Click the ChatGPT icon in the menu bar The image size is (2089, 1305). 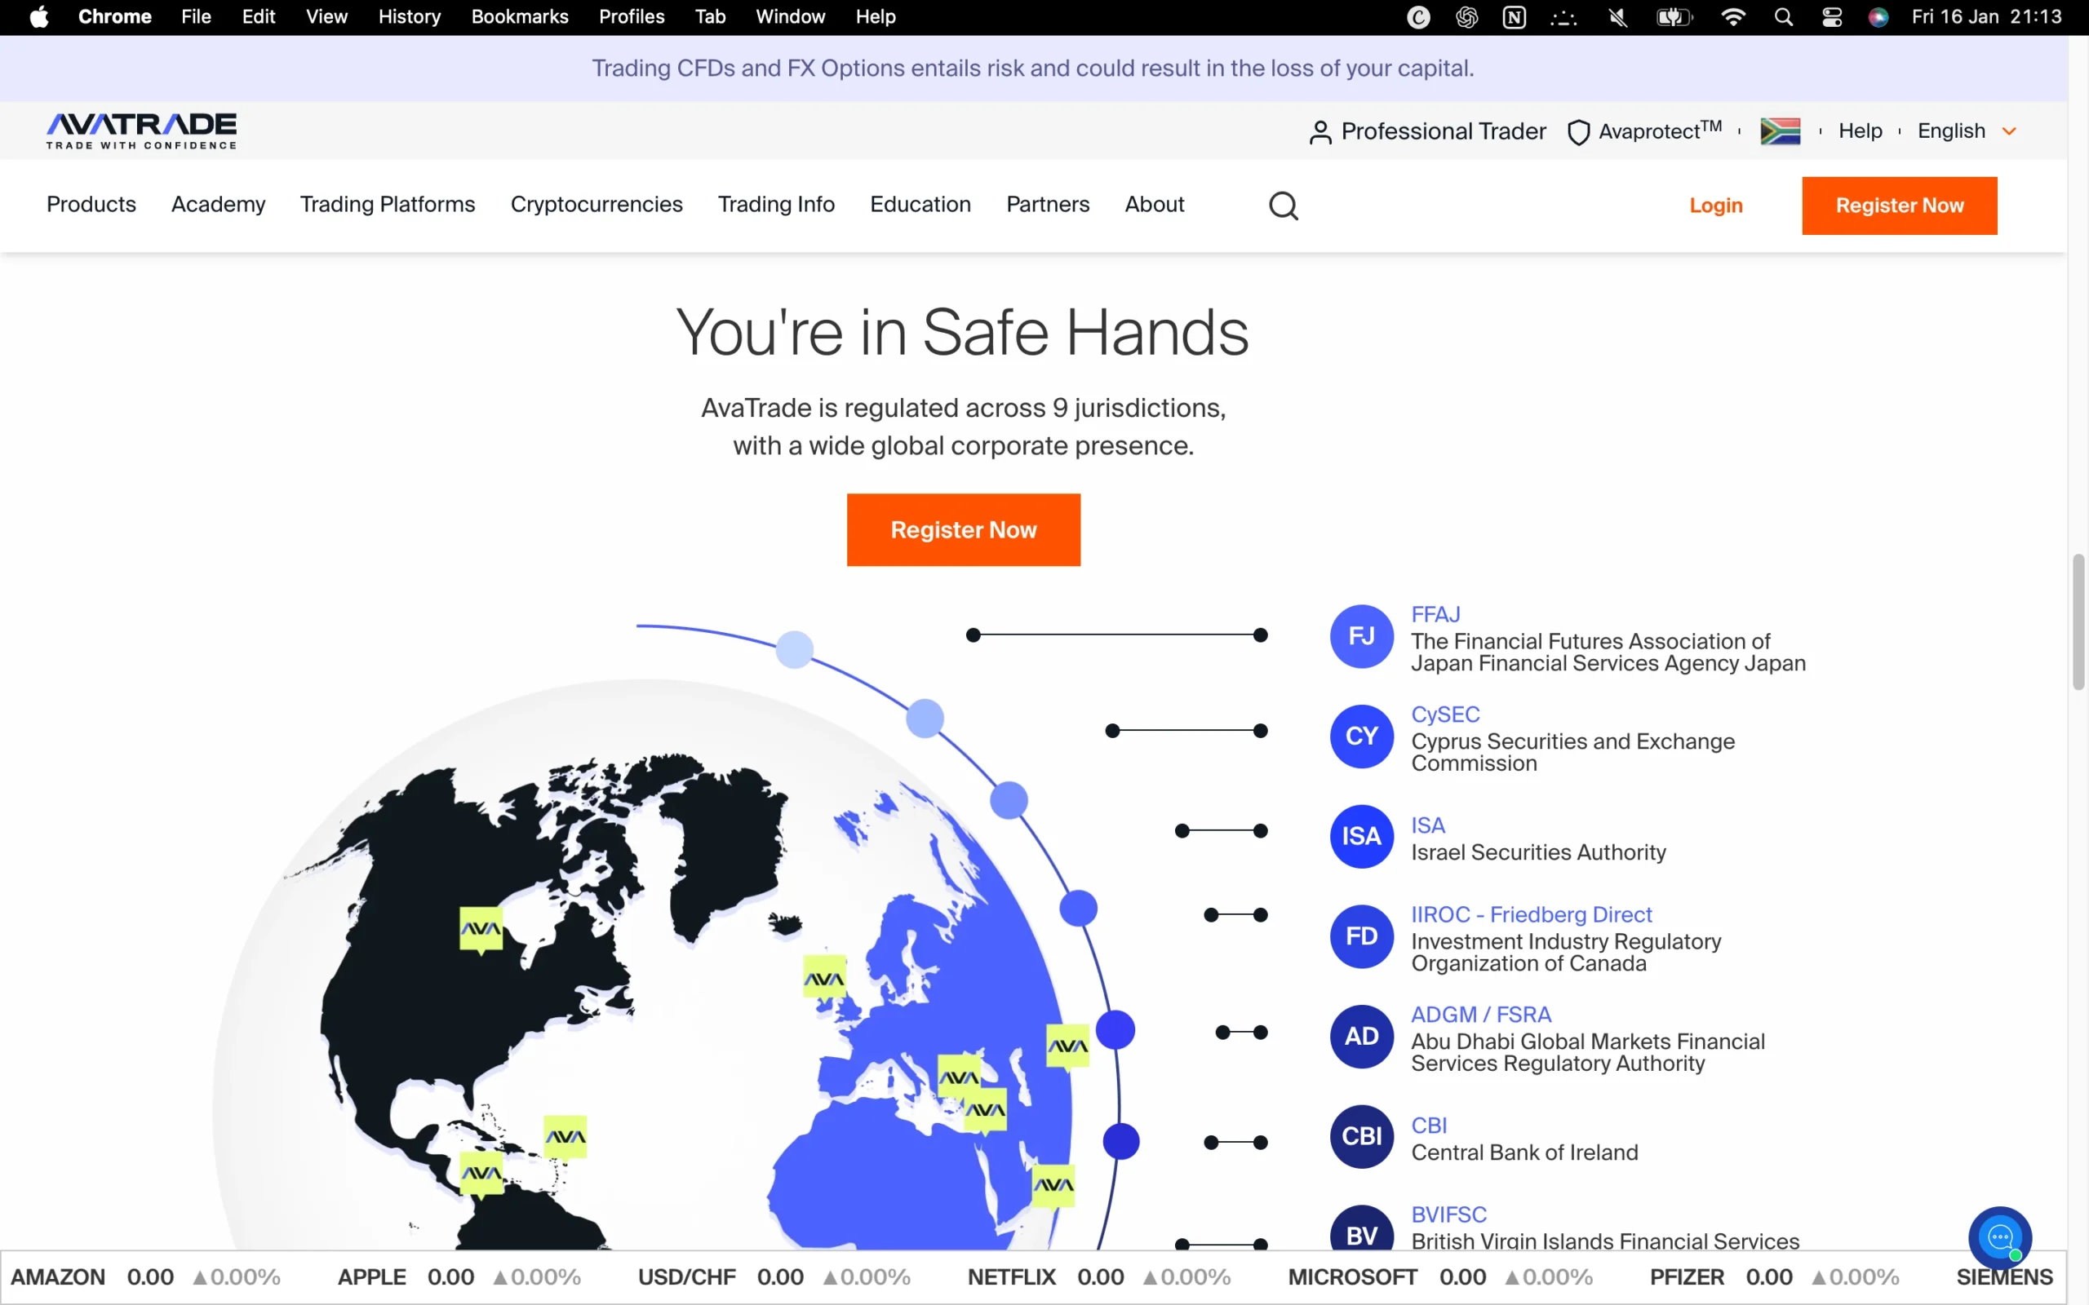tap(1466, 16)
